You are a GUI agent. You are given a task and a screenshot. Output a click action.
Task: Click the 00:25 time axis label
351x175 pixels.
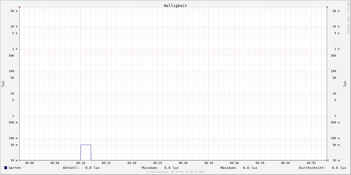click(x=158, y=163)
